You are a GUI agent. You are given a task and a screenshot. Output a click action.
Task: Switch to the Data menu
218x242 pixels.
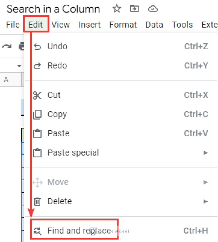coord(154,25)
